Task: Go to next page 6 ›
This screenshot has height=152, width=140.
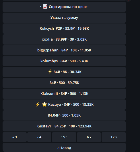Action: click(x=89, y=137)
